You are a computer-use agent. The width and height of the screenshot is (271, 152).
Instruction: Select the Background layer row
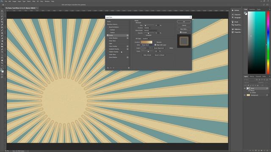pyautogui.click(x=256, y=95)
